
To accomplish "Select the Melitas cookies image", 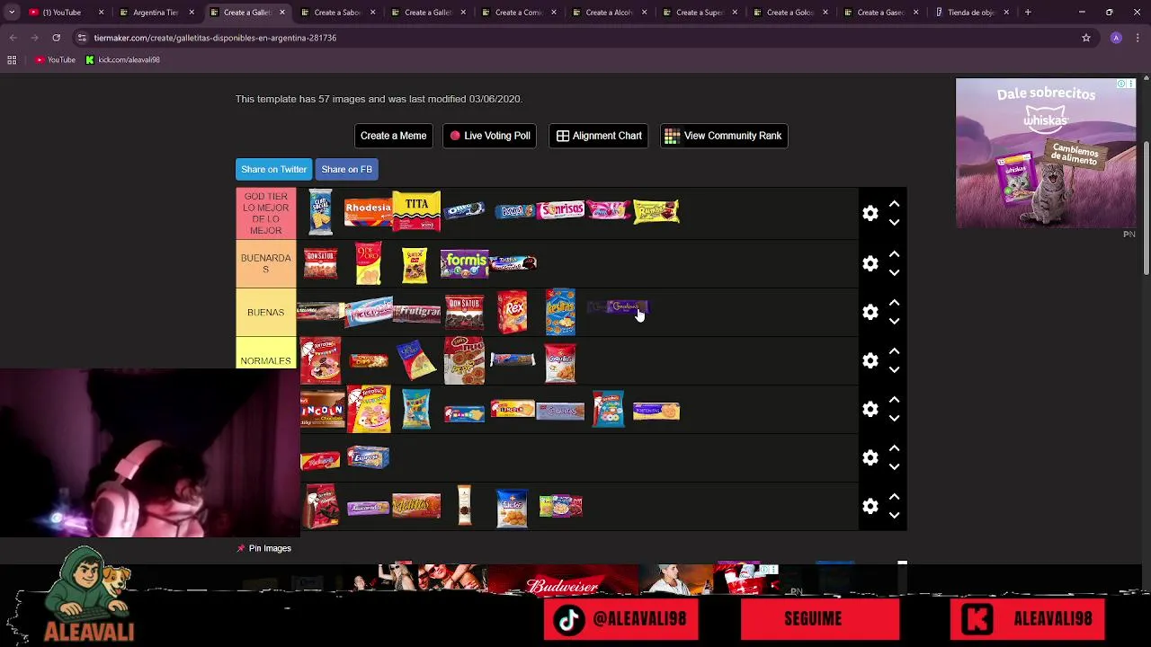I will coord(416,506).
